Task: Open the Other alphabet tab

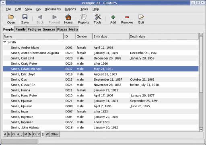Action: [x=54, y=134]
